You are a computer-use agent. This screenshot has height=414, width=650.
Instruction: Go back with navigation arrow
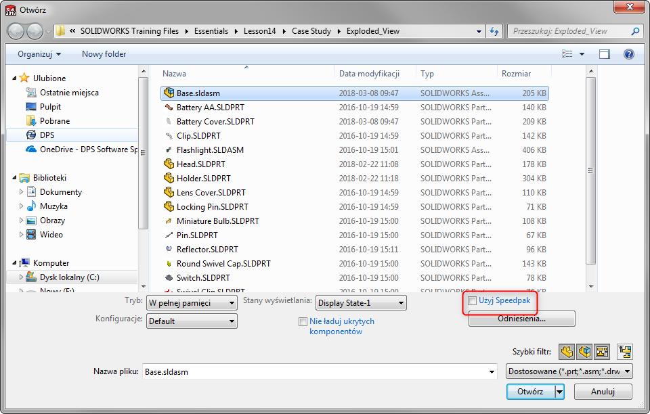[x=16, y=32]
